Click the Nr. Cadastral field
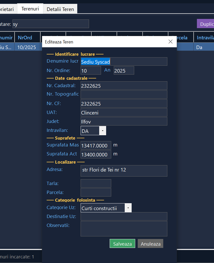 click(124, 86)
